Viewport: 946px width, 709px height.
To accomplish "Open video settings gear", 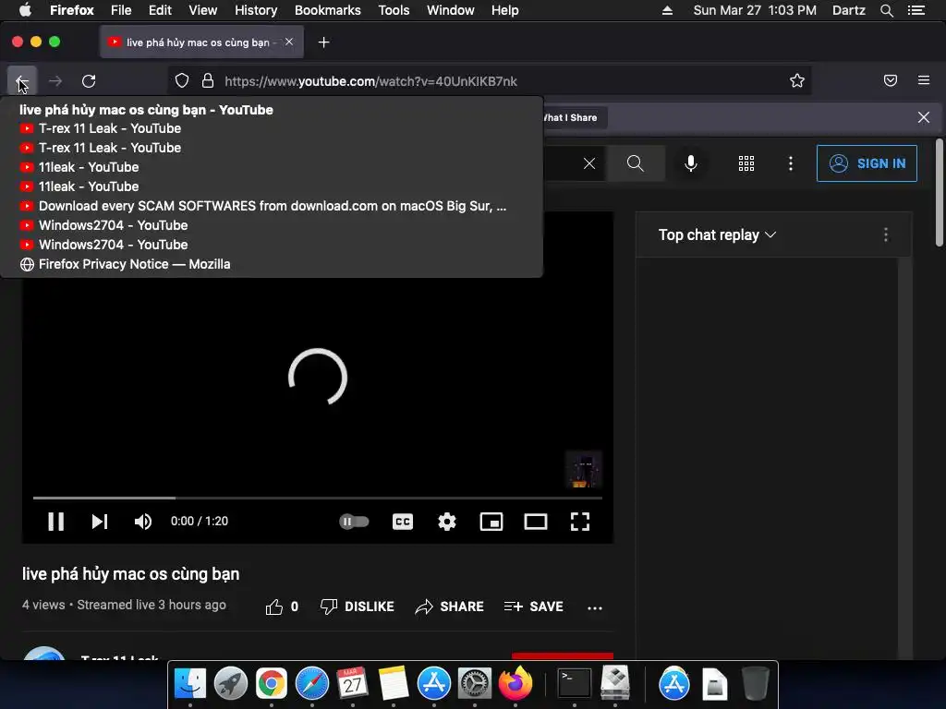I will click(x=447, y=522).
